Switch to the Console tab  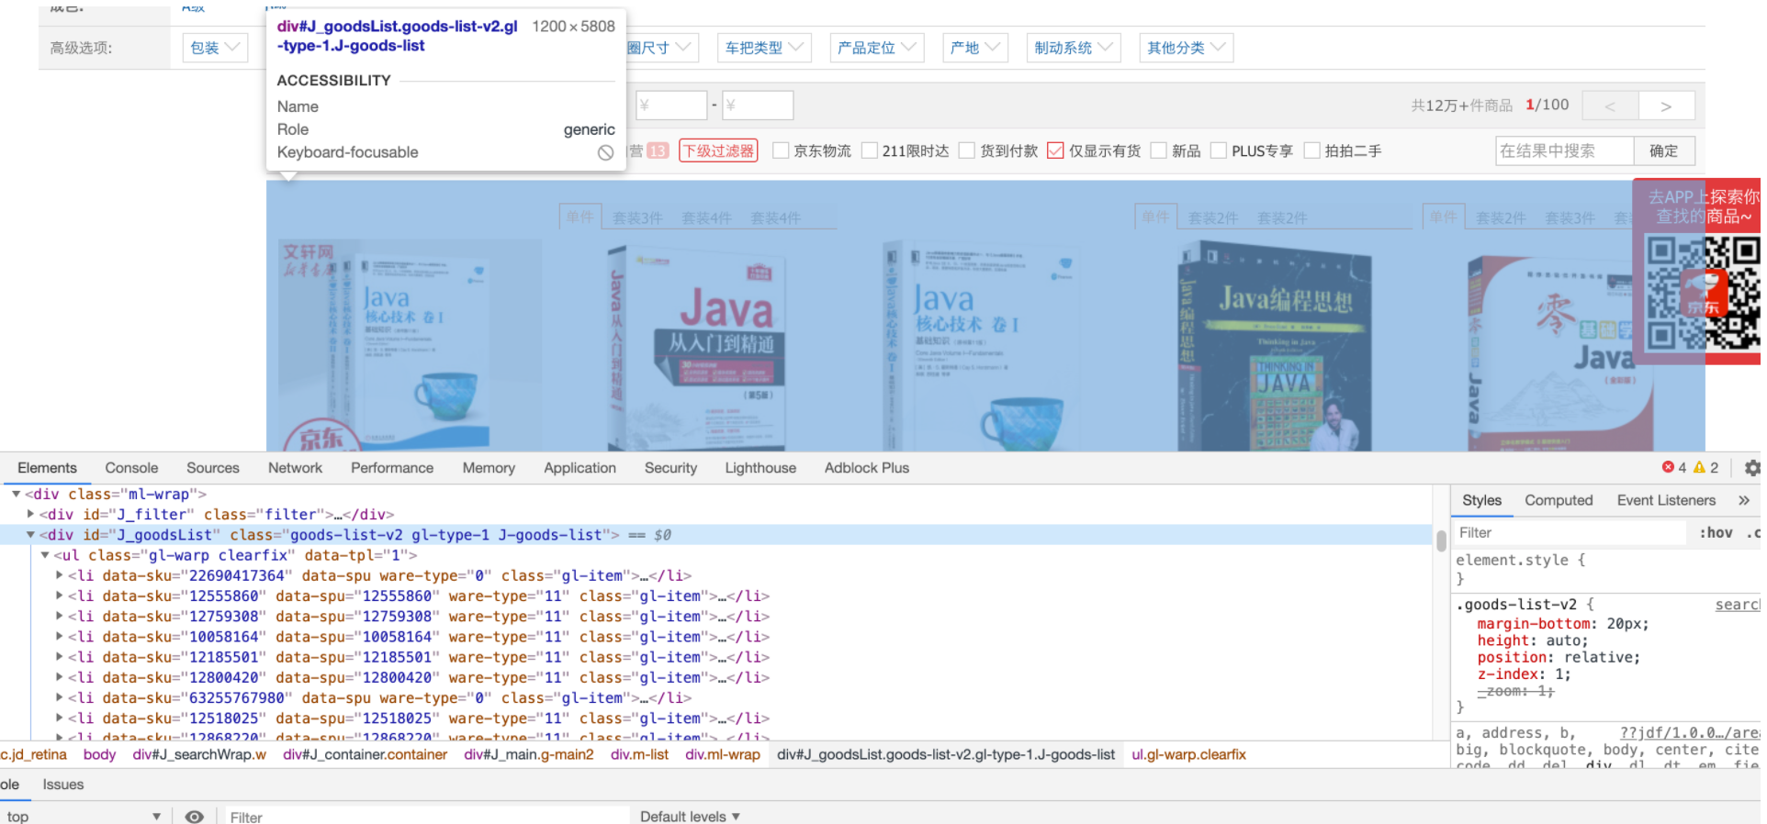click(131, 468)
